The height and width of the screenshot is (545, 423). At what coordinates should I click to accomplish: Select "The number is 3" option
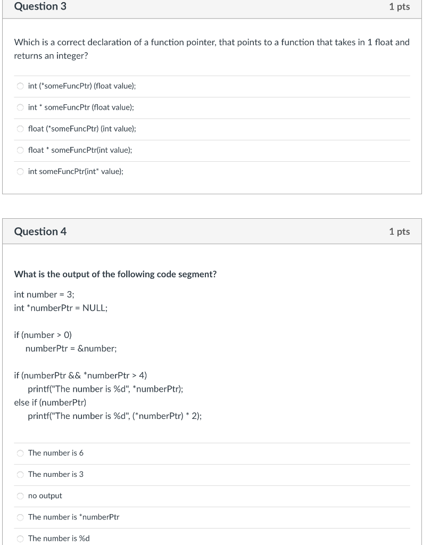(20, 474)
